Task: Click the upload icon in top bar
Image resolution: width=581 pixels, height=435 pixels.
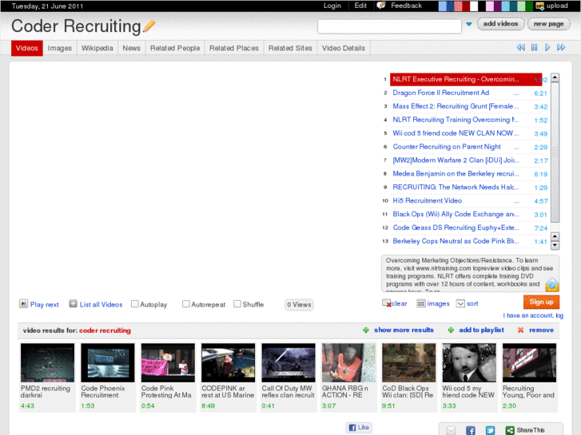Action: pyautogui.click(x=540, y=6)
